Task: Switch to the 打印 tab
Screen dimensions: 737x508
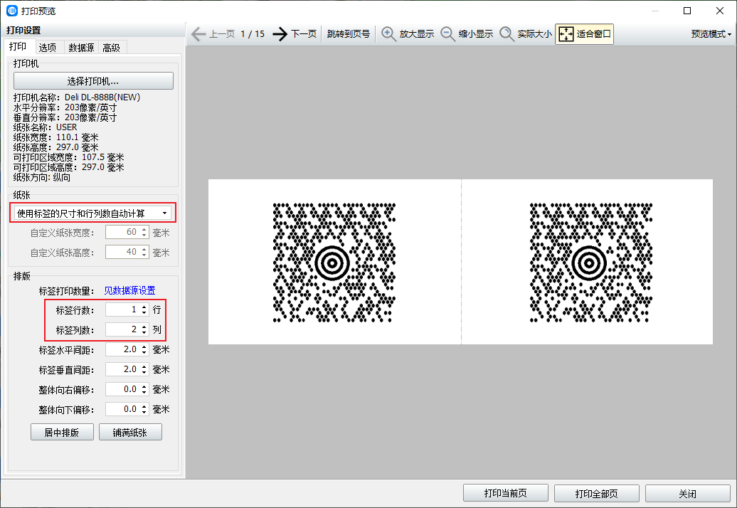Action: (x=18, y=46)
